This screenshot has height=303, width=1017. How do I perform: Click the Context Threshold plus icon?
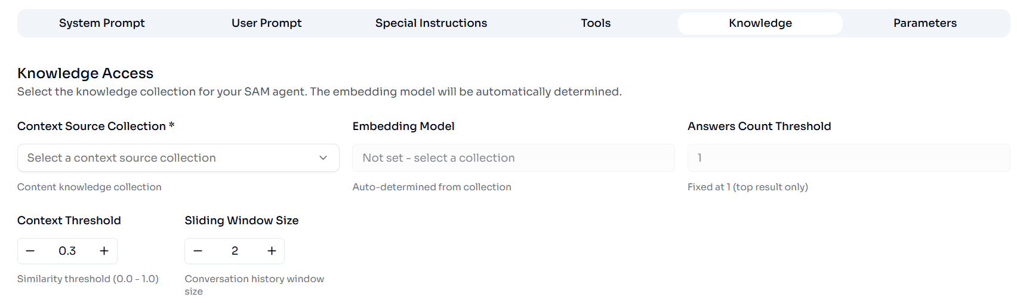pos(104,251)
